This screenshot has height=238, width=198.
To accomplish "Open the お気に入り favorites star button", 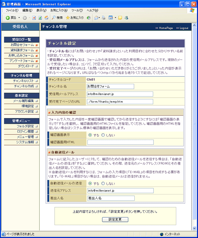I will 75,18.
